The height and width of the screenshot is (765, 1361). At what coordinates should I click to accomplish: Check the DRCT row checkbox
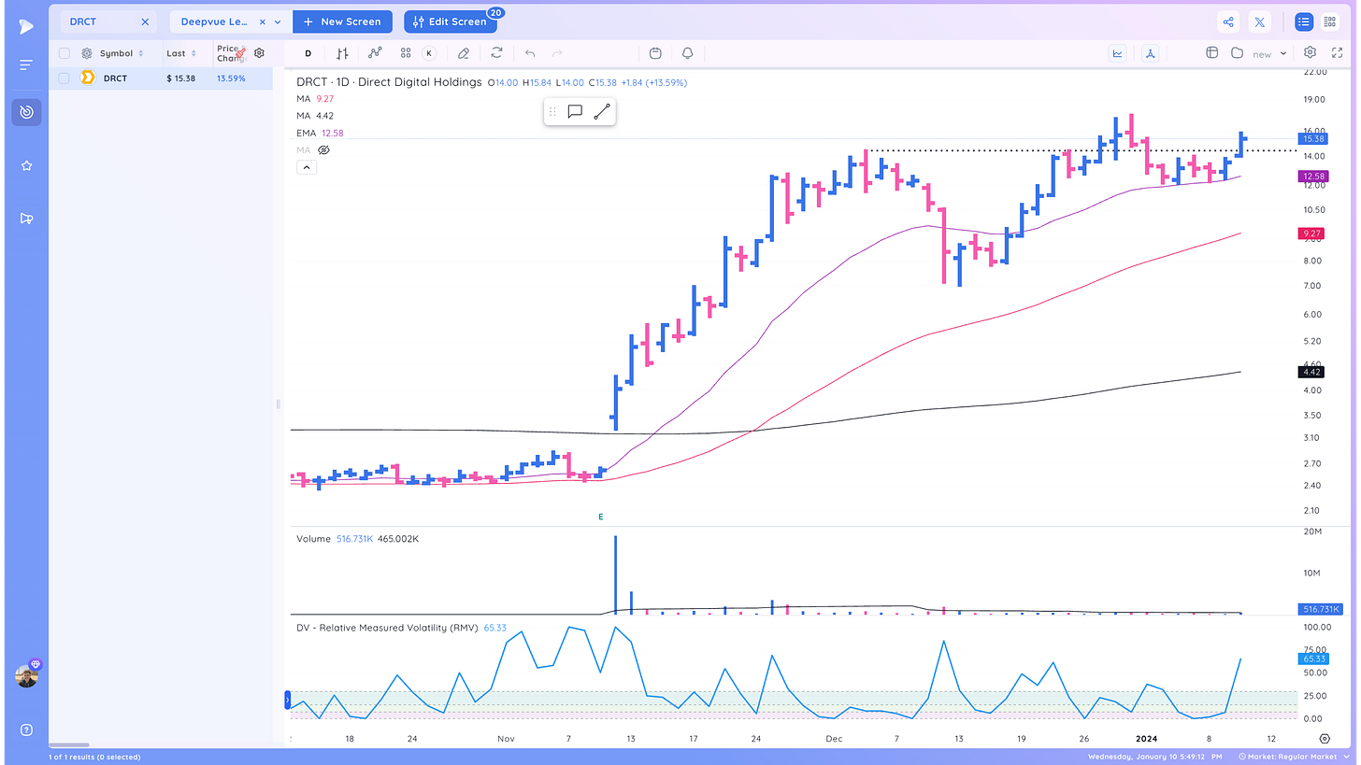click(64, 78)
